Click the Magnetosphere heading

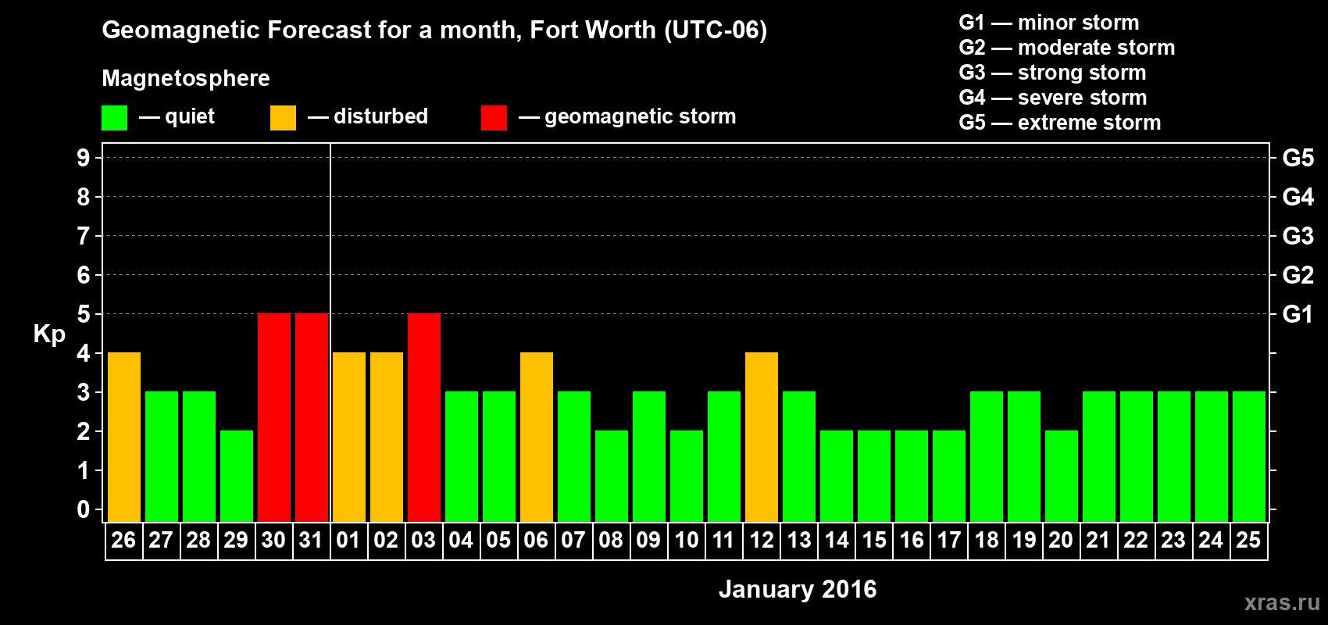pyautogui.click(x=186, y=79)
